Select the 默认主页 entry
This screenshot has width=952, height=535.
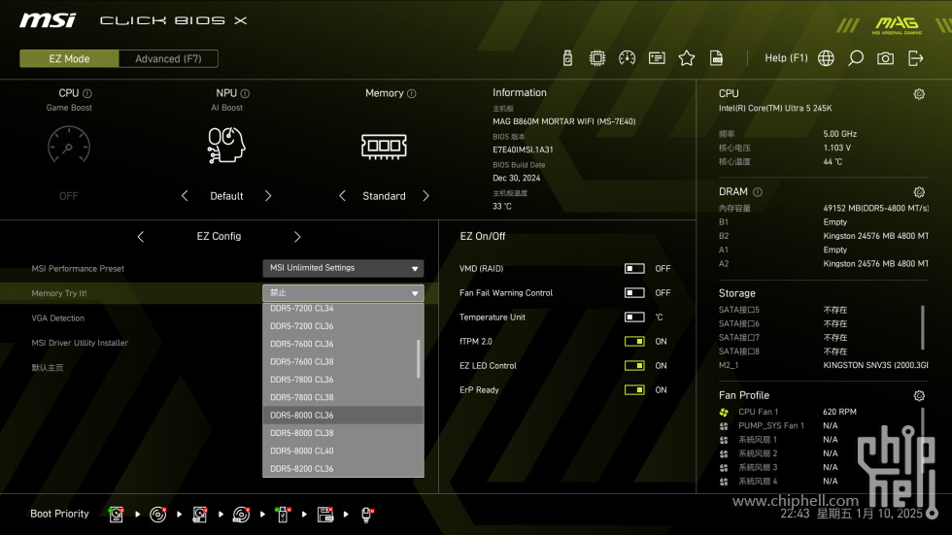(48, 368)
